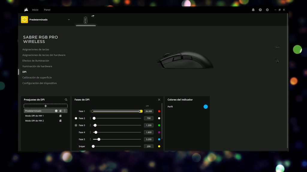The image size is (307, 172).
Task: Click the Fase 3 DPI value field 1.200
Action: pos(149,125)
